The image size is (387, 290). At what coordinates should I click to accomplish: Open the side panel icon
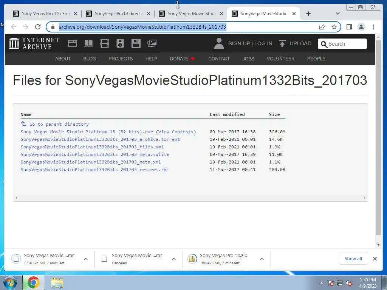pyautogui.click(x=349, y=27)
